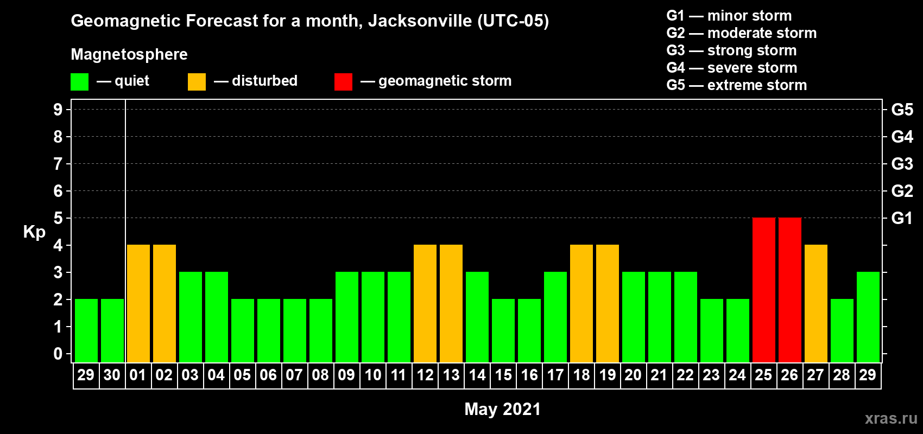The image size is (923, 434).
Task: Click the 'G1 — minor storm' legend line
Action: (729, 16)
